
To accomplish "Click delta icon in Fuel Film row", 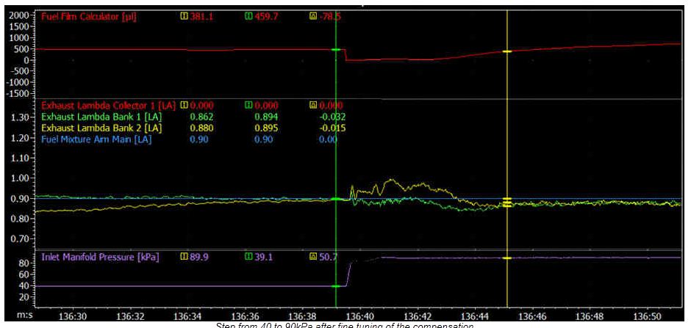I will pos(314,15).
